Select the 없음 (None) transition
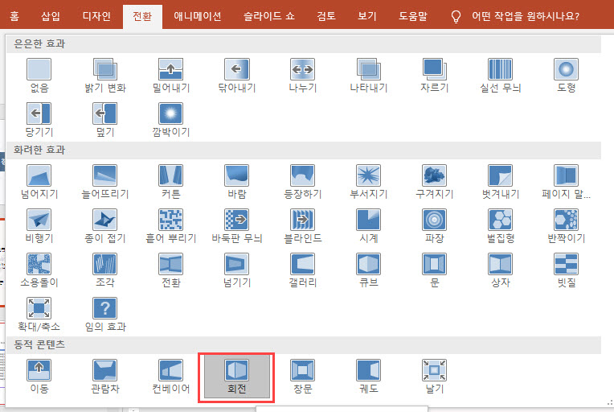 click(39, 76)
